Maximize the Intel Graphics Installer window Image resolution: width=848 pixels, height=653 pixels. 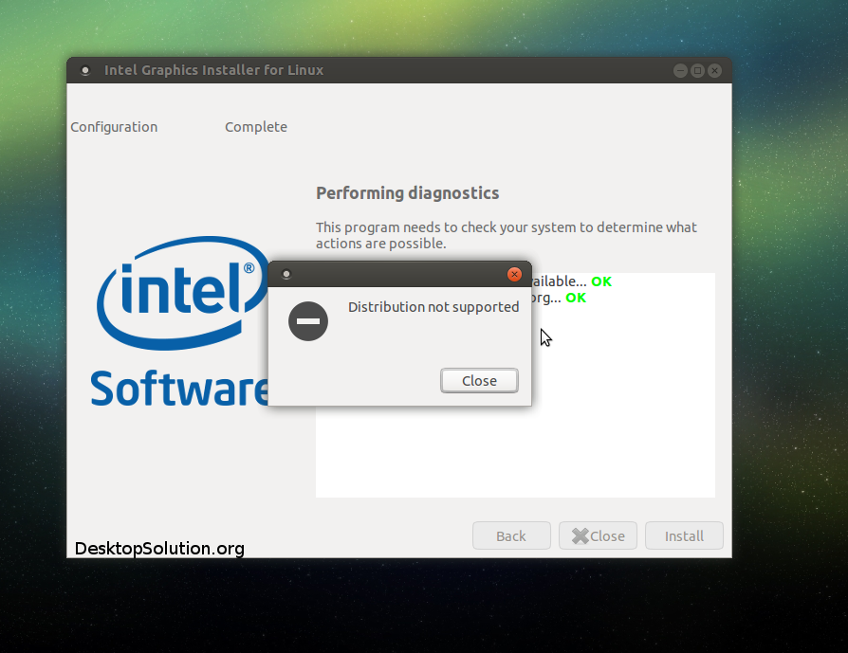pyautogui.click(x=697, y=70)
